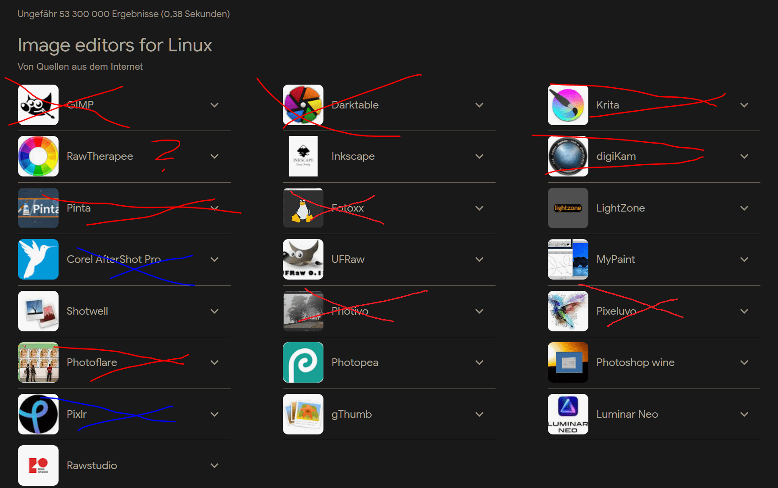Open the Pixlr logo icon
This screenshot has height=488, width=778.
coord(38,414)
